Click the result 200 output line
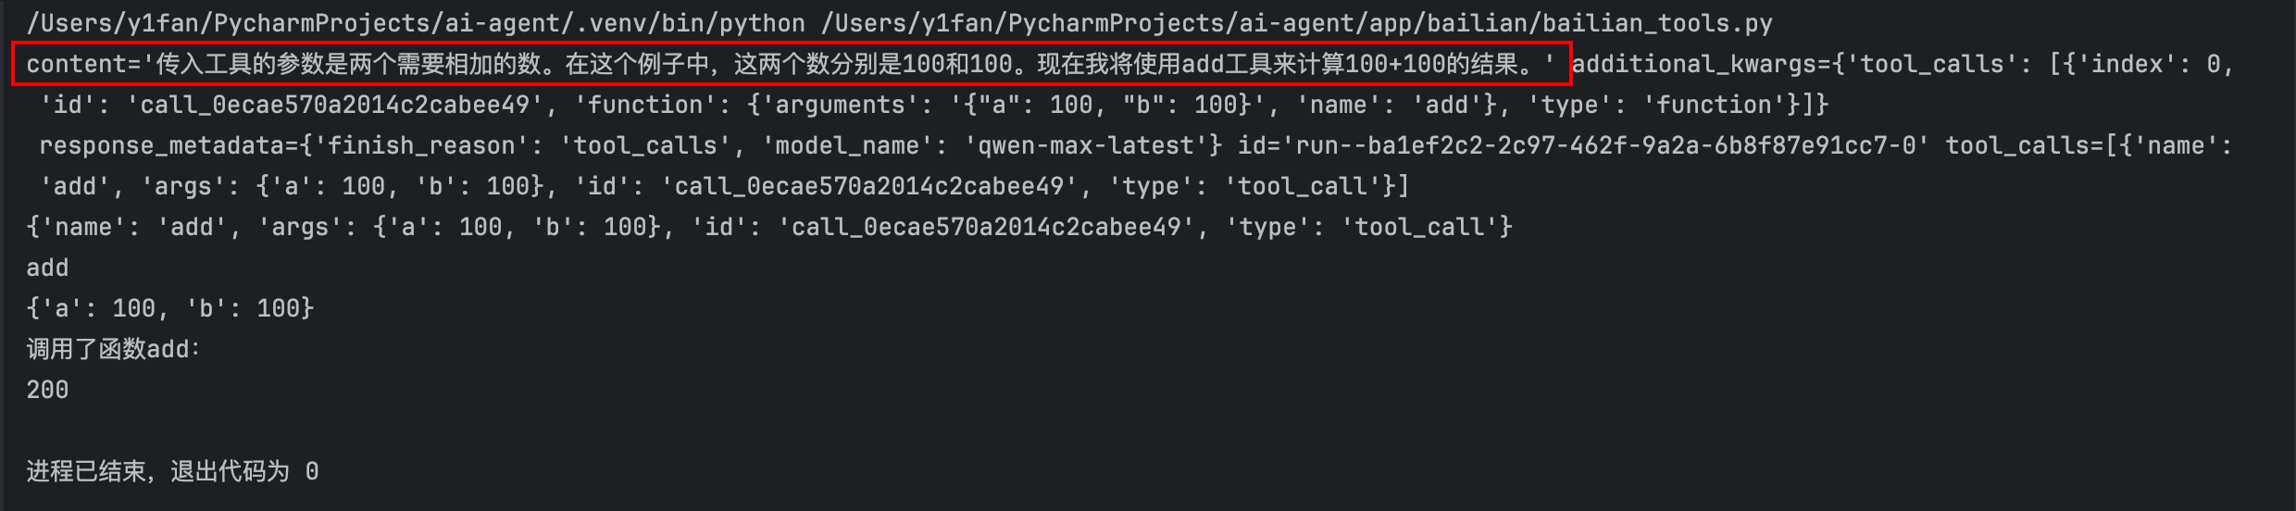The width and height of the screenshot is (2296, 511). click(47, 390)
